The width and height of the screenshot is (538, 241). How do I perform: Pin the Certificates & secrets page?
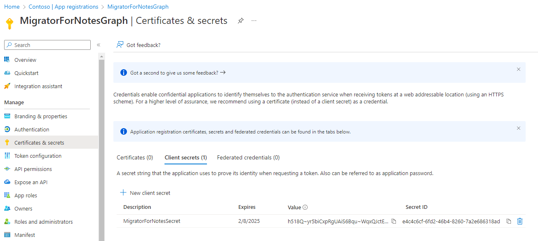pyautogui.click(x=241, y=21)
